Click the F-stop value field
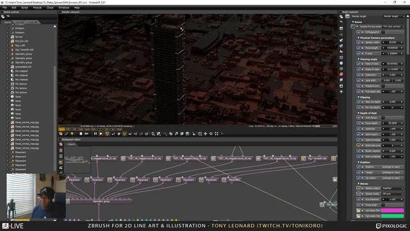The width and height of the screenshot is (410, 231). [393, 53]
